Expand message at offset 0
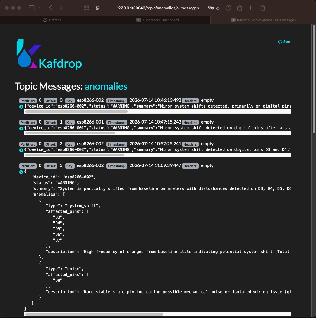316x318 pixels. click(x=21, y=107)
